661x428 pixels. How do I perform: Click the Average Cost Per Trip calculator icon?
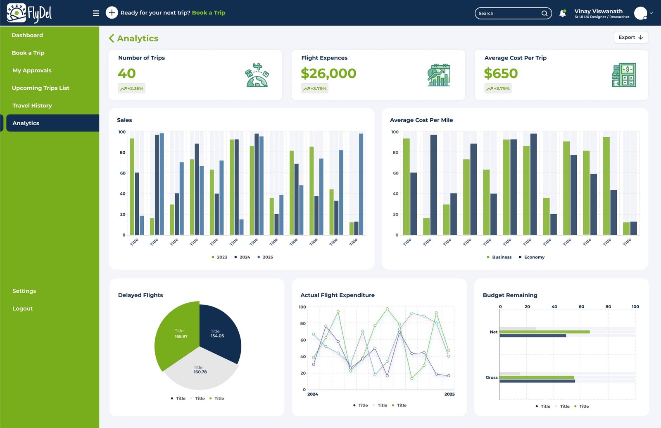pos(624,75)
